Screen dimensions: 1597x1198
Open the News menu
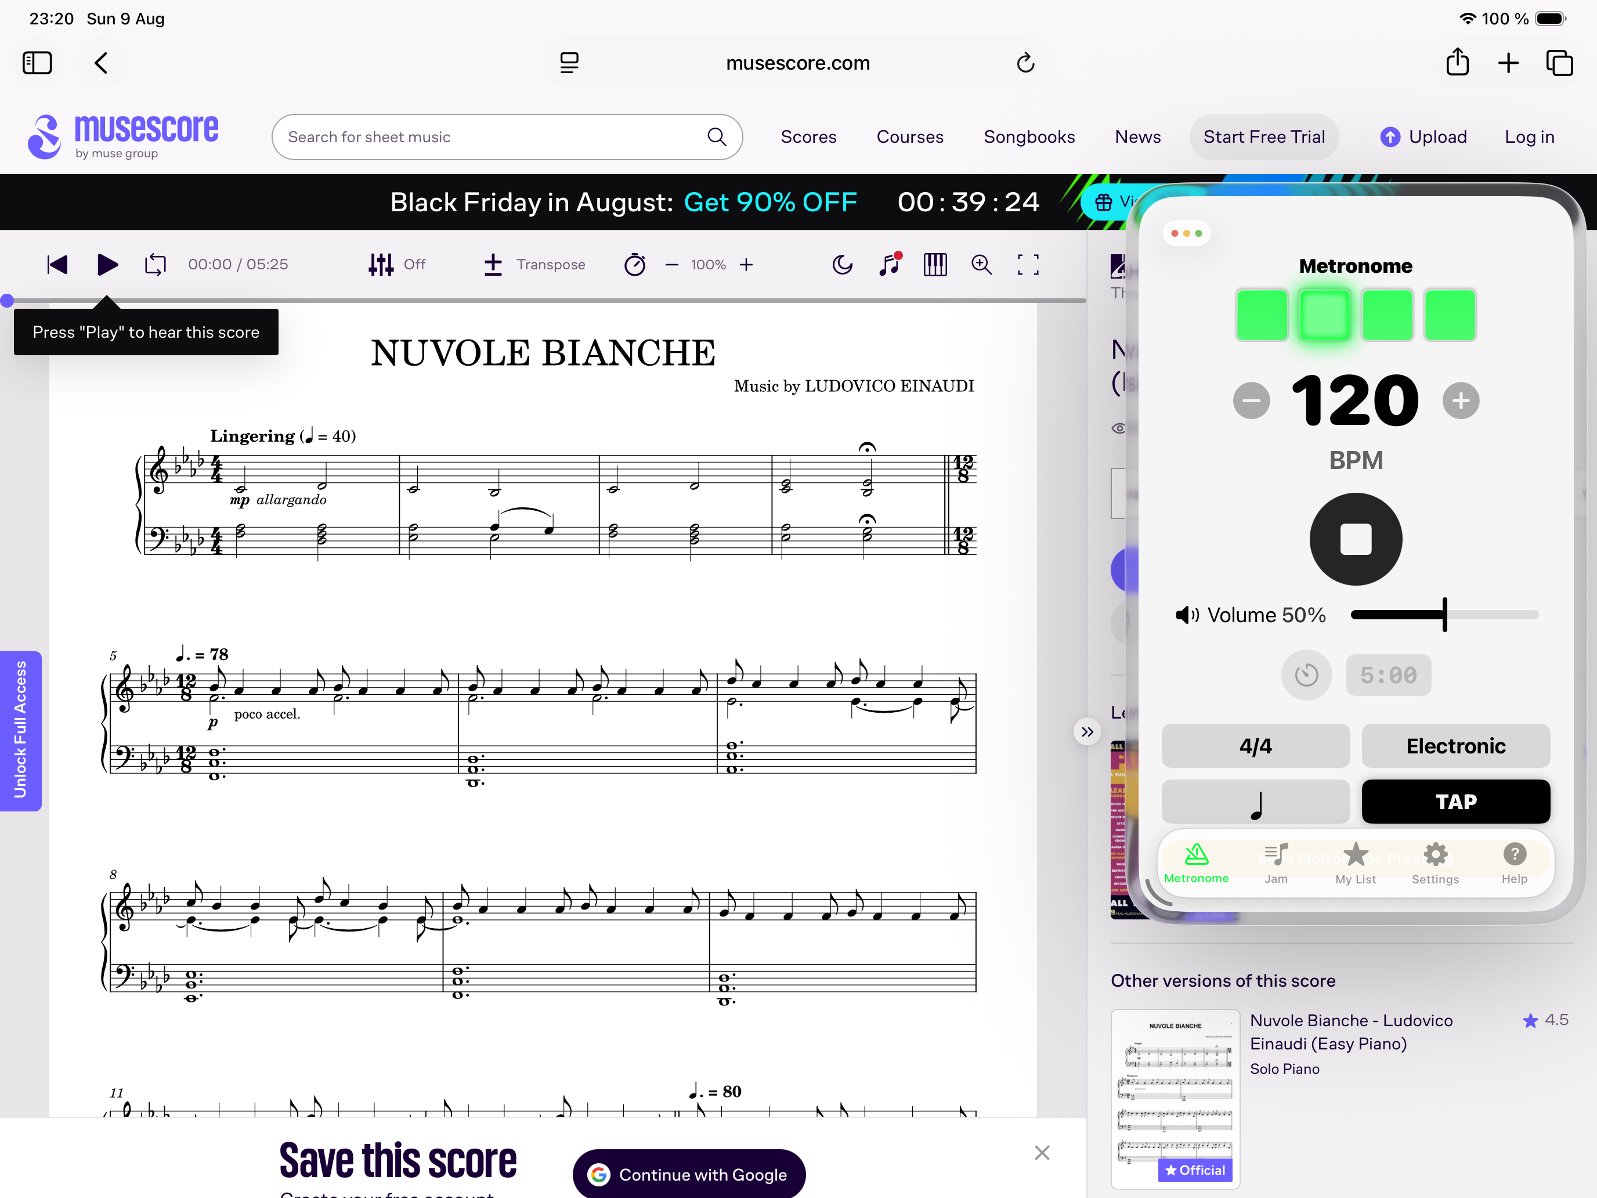click(1137, 136)
